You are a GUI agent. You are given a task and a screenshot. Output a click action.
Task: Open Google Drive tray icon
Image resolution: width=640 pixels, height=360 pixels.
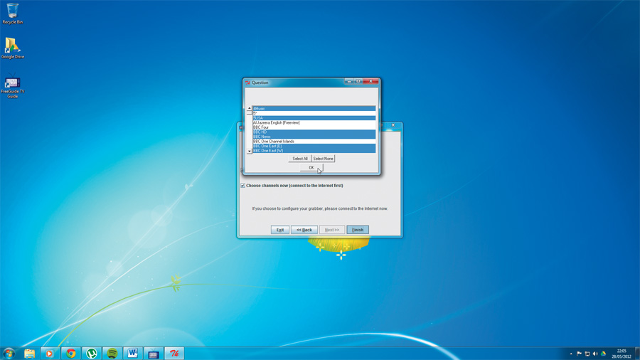coord(603,354)
